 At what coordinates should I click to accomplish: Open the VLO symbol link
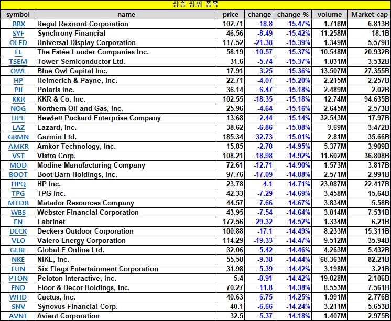18,241
